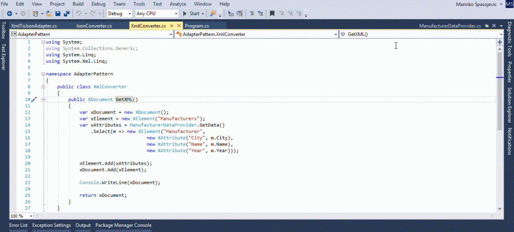Screen dimensions: 514x232
Task: Collapse the GetXML method outline at line 10
Action: coord(44,99)
